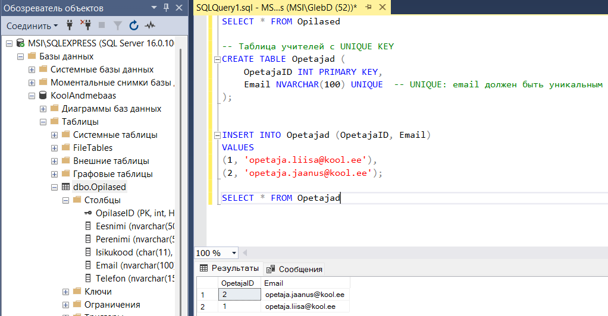Image resolution: width=608 pixels, height=316 pixels.
Task: Select the opetaja.liisa@kool.ee results cell
Action: pos(306,306)
